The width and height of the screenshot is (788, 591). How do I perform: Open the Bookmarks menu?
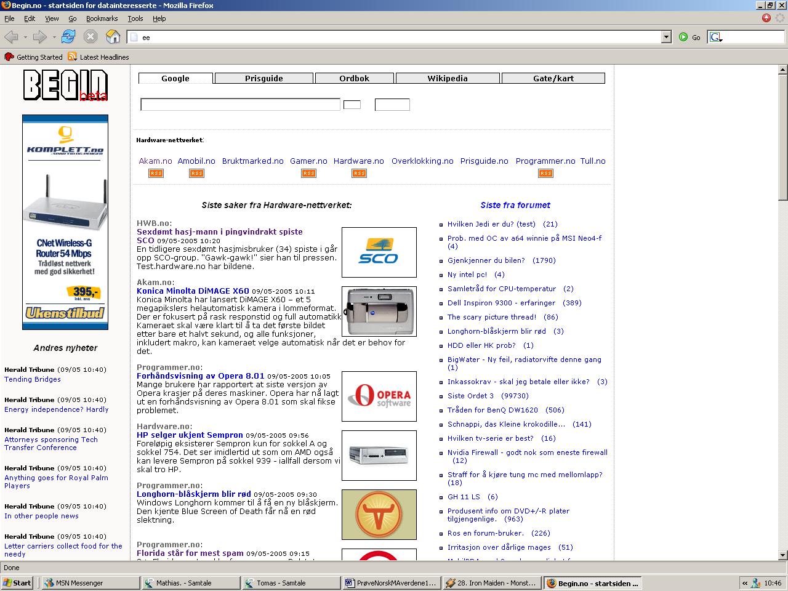pos(102,18)
